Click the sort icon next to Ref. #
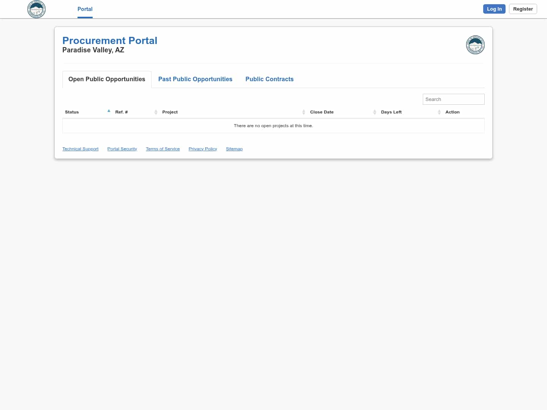Viewport: 547px width, 410px height. (156, 112)
